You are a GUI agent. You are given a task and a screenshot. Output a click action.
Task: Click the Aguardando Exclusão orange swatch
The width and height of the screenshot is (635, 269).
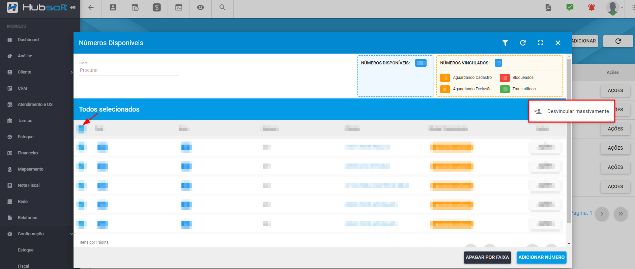pos(445,89)
